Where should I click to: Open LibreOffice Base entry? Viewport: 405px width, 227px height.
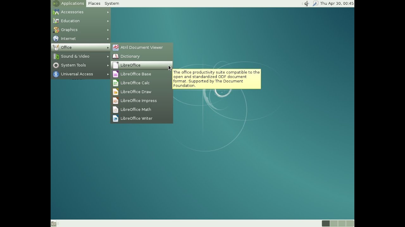141,74
